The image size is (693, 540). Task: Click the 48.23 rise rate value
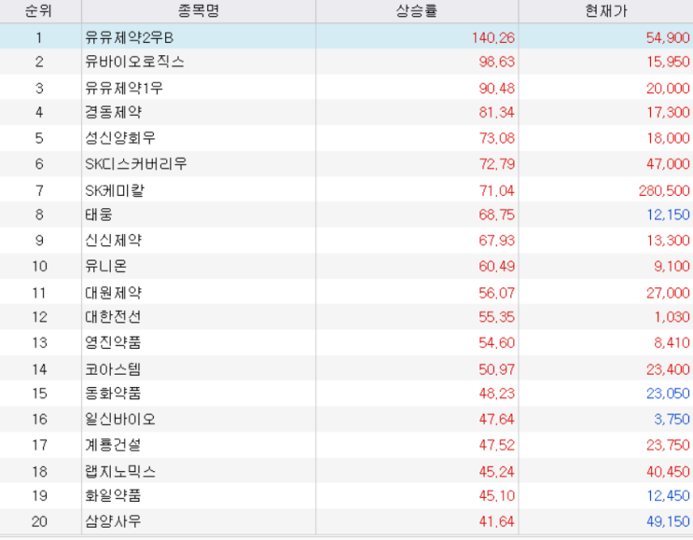497,393
